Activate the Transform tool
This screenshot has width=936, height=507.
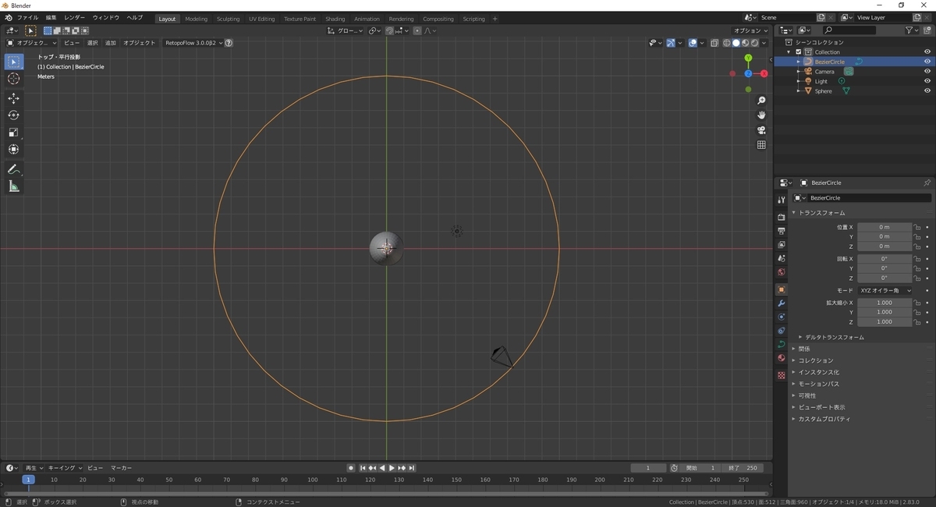tap(13, 150)
